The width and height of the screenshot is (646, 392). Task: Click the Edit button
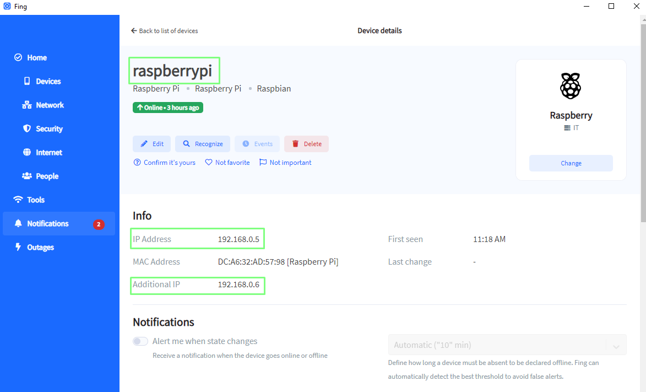pos(152,143)
